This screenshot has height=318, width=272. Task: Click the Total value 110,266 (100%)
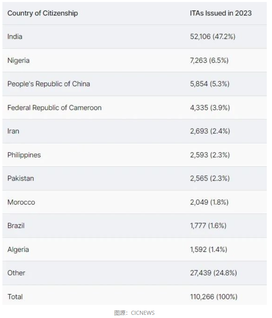click(x=214, y=297)
